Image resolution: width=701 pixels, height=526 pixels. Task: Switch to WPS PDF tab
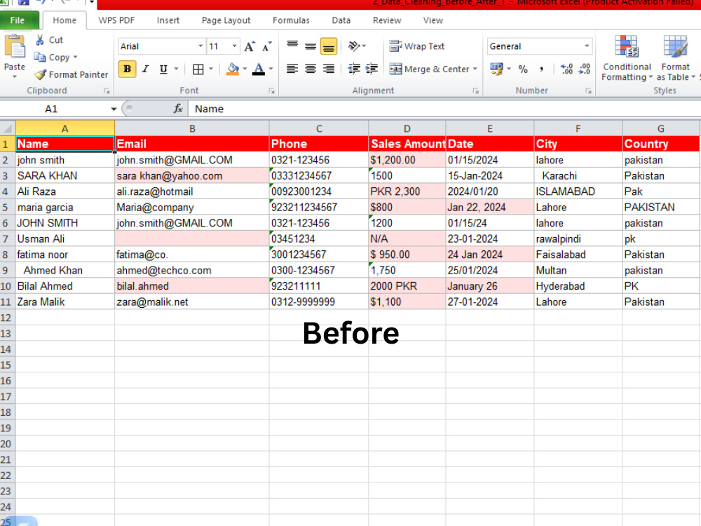pyautogui.click(x=116, y=20)
